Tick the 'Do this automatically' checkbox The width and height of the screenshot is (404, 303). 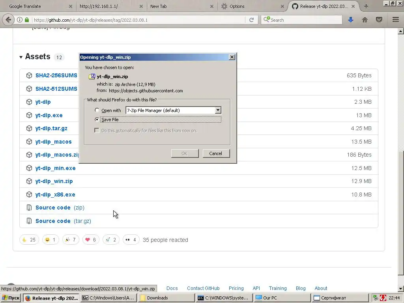click(97, 131)
